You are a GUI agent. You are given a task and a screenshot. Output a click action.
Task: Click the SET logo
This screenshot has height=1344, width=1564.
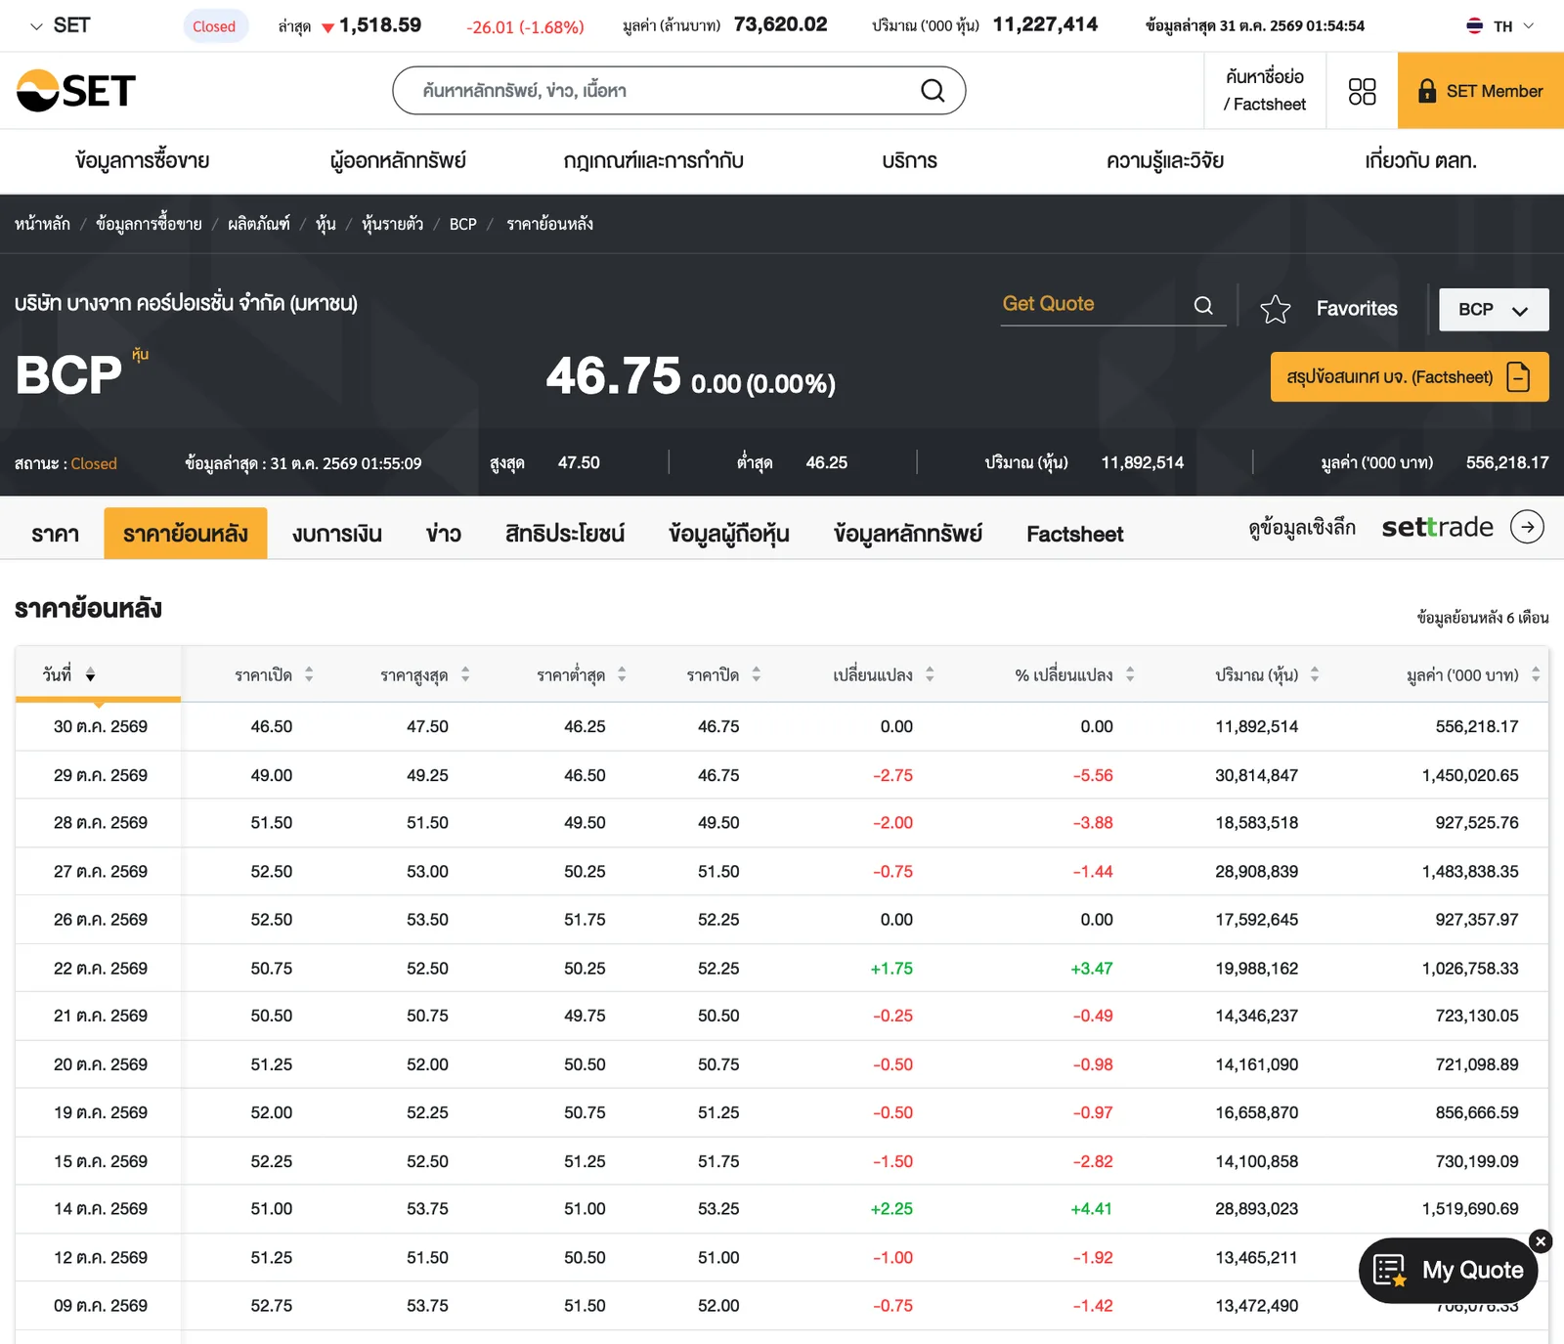(x=75, y=91)
